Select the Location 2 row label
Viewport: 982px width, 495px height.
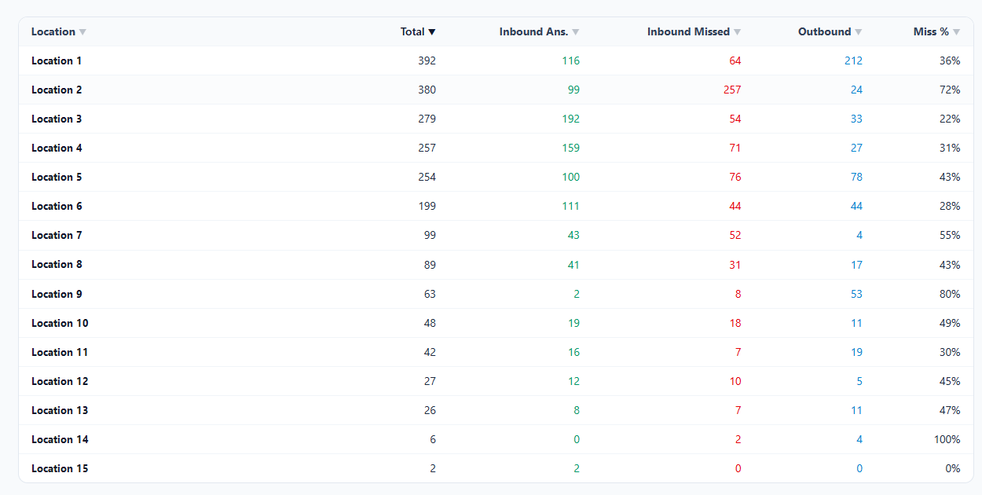coord(57,90)
